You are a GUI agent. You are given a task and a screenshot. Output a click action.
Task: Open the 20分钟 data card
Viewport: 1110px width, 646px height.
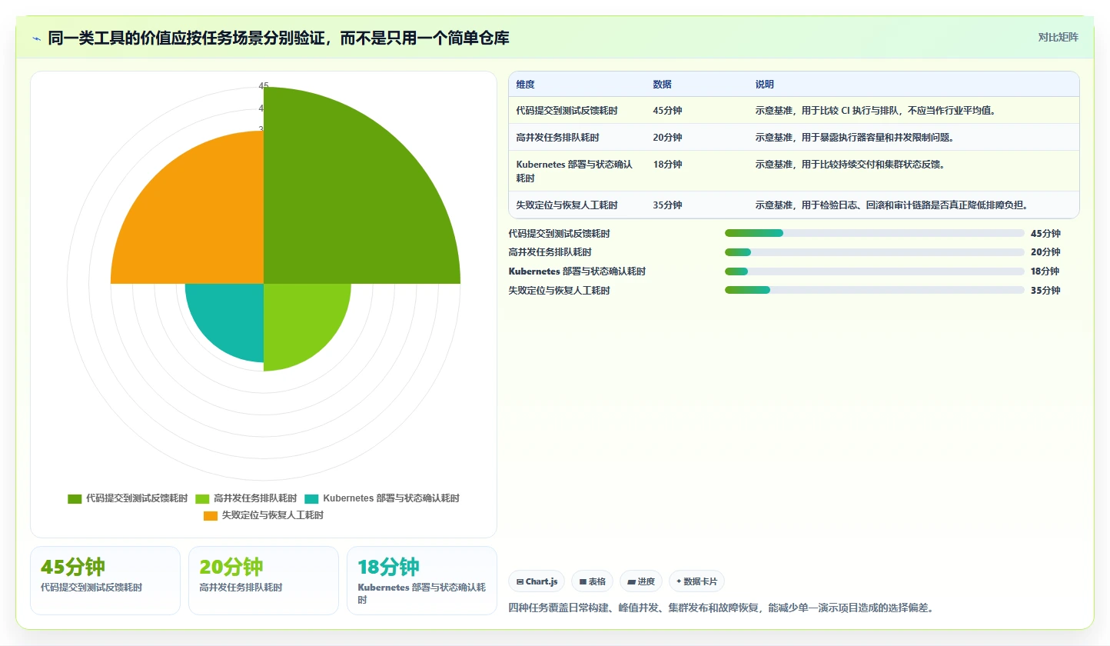tap(264, 581)
